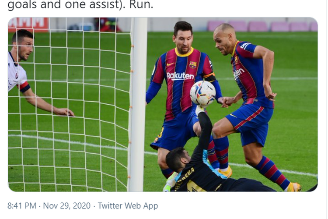Click the pink stadium seats in the background

pos(262,26)
